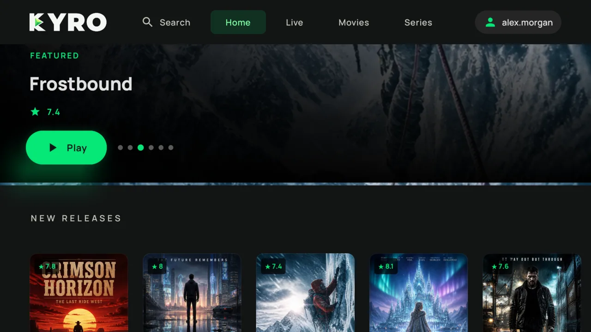Open the Crimson Horizon poster
The height and width of the screenshot is (332, 591).
tap(79, 293)
